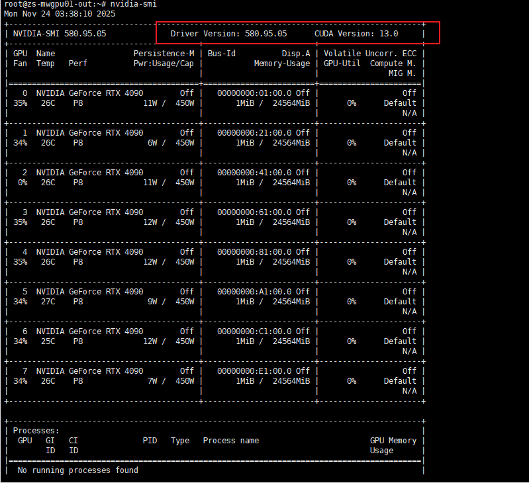The height and width of the screenshot is (483, 529).
Task: Click the Process name column header
Action: [x=230, y=441]
